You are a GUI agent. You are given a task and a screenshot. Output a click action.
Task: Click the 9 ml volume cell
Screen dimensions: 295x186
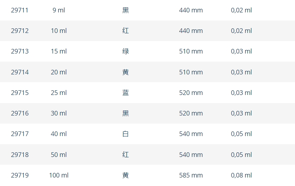pos(59,10)
